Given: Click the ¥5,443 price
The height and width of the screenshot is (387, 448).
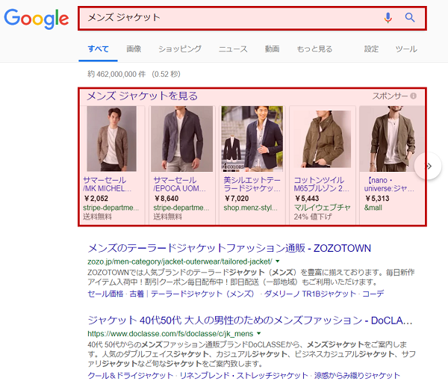Looking at the screenshot, I should [307, 199].
